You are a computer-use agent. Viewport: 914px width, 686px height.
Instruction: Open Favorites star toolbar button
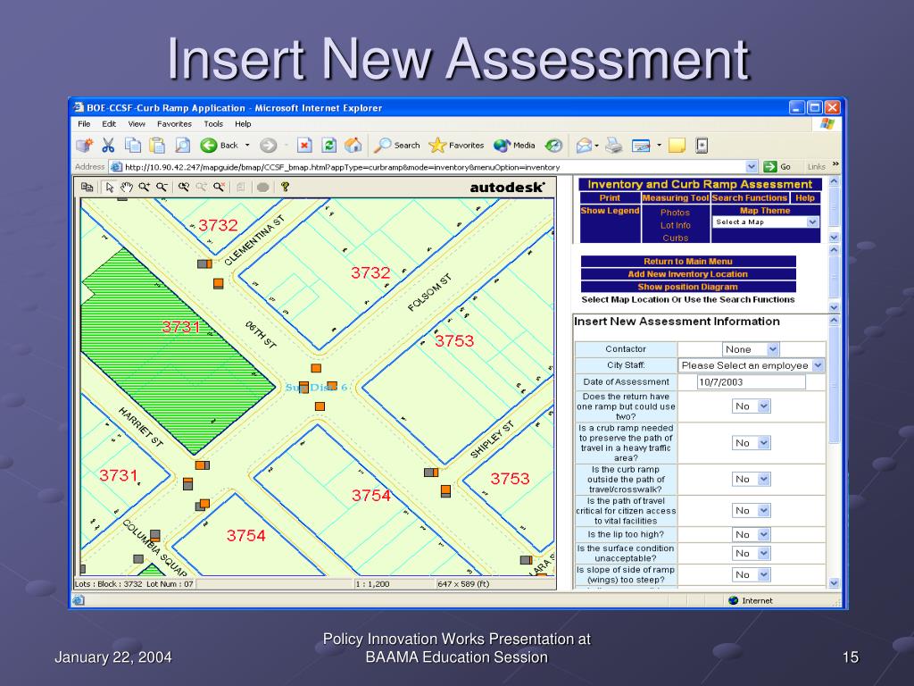(456, 146)
